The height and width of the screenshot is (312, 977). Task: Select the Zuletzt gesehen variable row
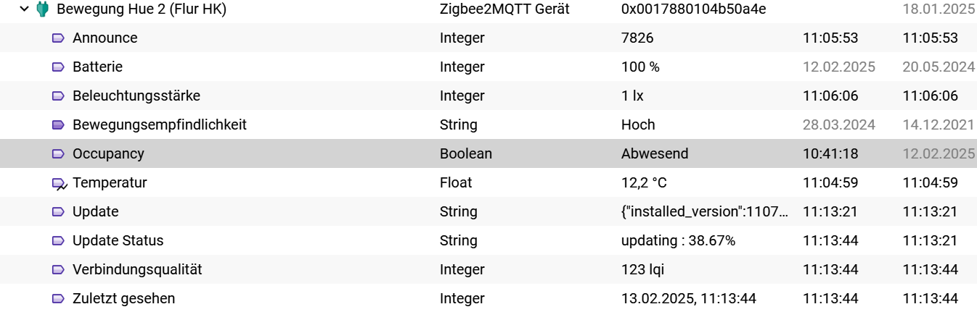point(488,298)
